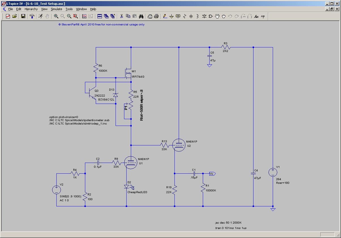
Task: Open the Component gate symbol tool
Action: tap(211, 16)
